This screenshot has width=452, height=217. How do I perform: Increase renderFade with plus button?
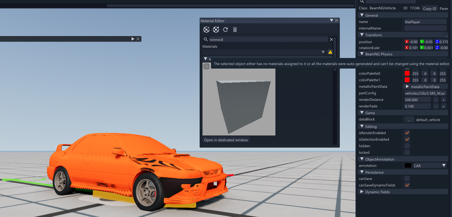(443, 106)
